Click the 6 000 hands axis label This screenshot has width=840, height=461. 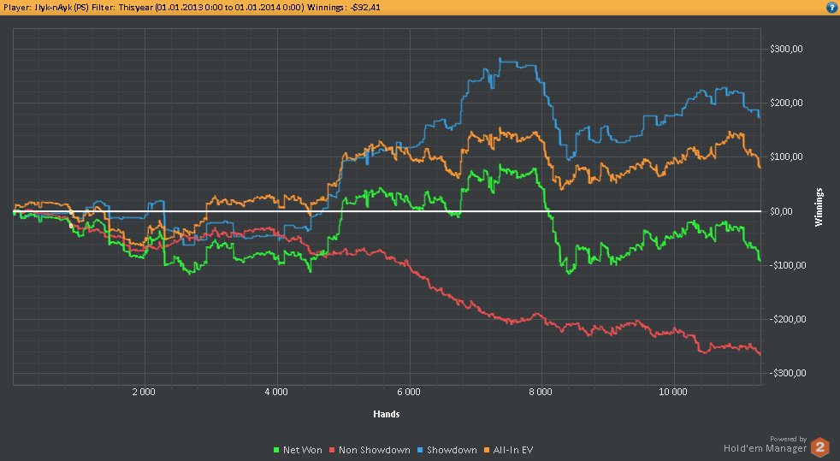[409, 392]
